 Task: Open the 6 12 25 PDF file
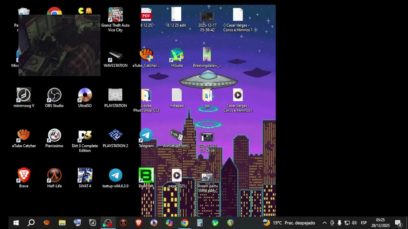tap(146, 17)
